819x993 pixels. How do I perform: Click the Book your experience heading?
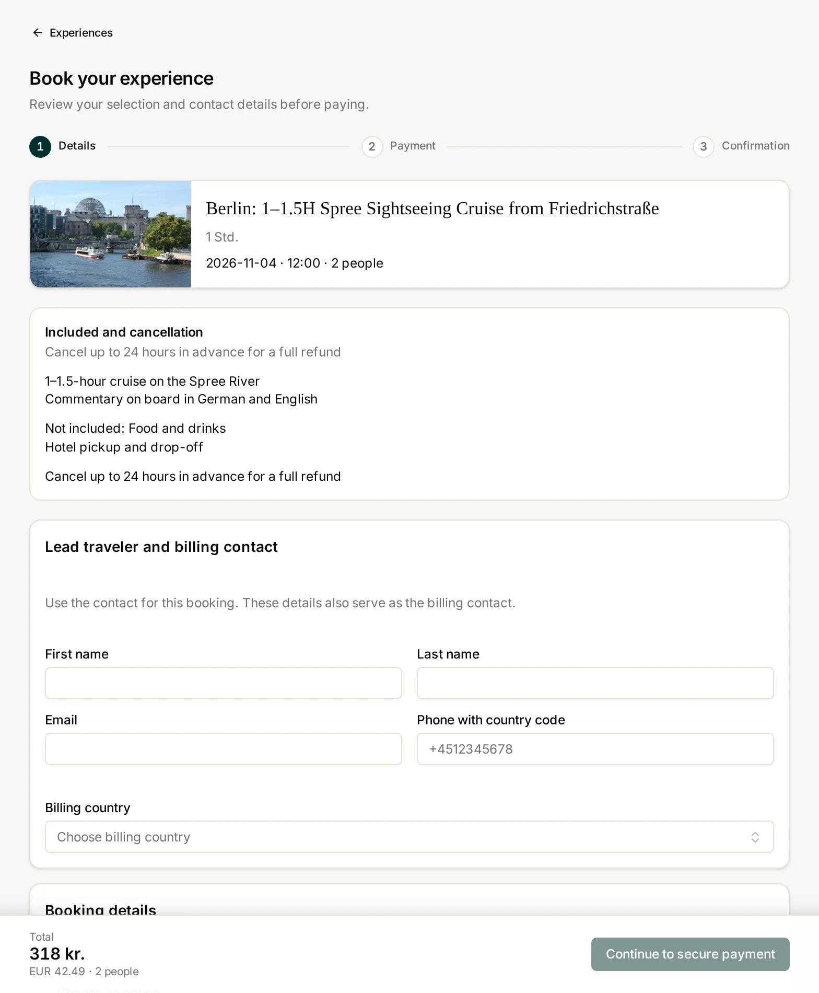click(x=121, y=78)
